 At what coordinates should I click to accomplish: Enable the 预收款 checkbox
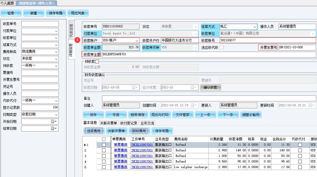97,61
